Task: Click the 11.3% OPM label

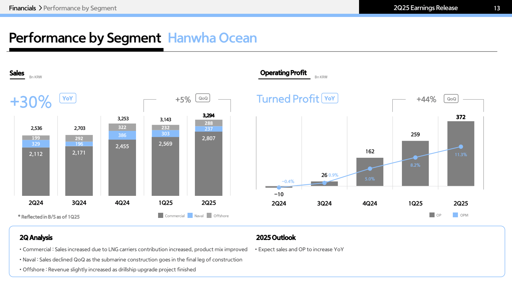Action: coord(461,155)
